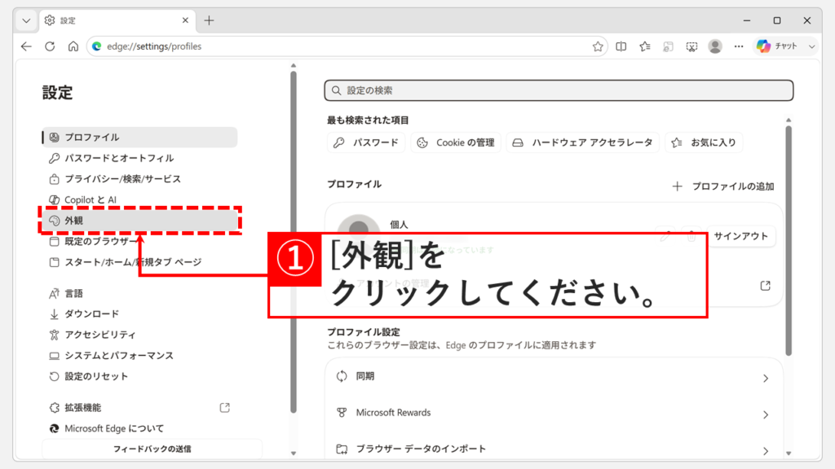Screen dimensions: 835x469
Task: Click the sidebar scroll down arrow
Action: 294,454
